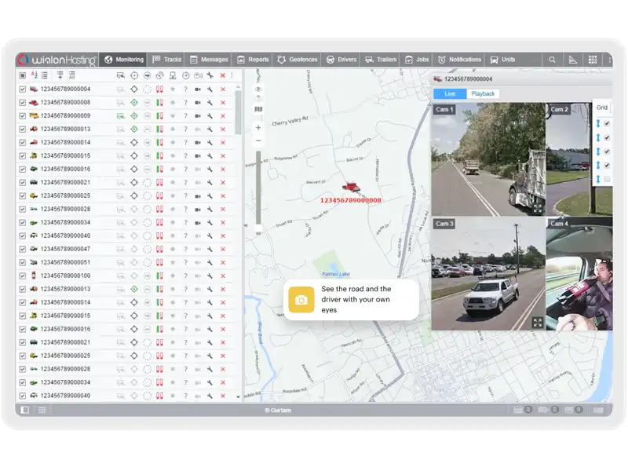Expand Cam 1 video to fullscreen
The image size is (628, 471).
[x=538, y=208]
